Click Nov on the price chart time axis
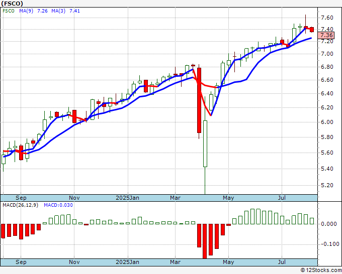The width and height of the screenshot is (342, 274). (x=74, y=198)
